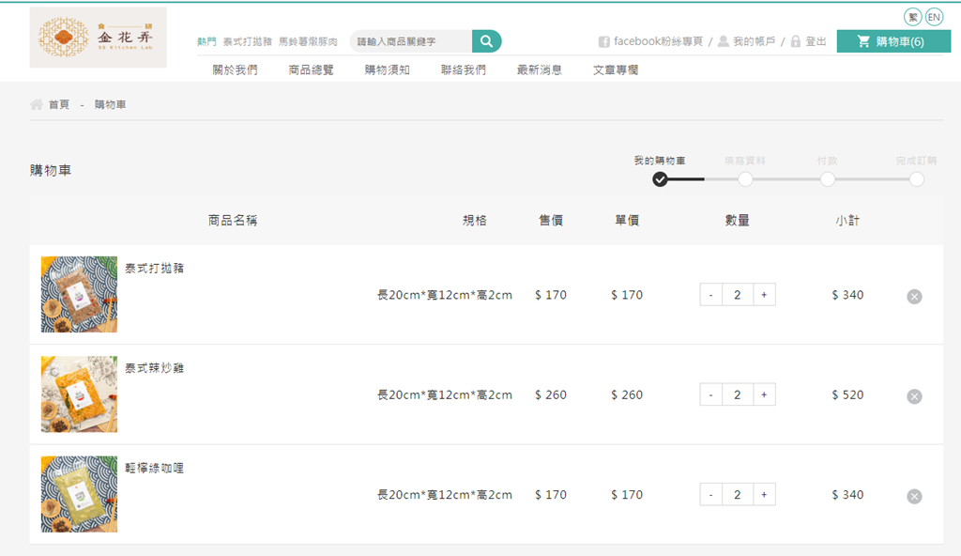The image size is (961, 556).
Task: Go to 購物須知 page
Action: click(x=387, y=69)
